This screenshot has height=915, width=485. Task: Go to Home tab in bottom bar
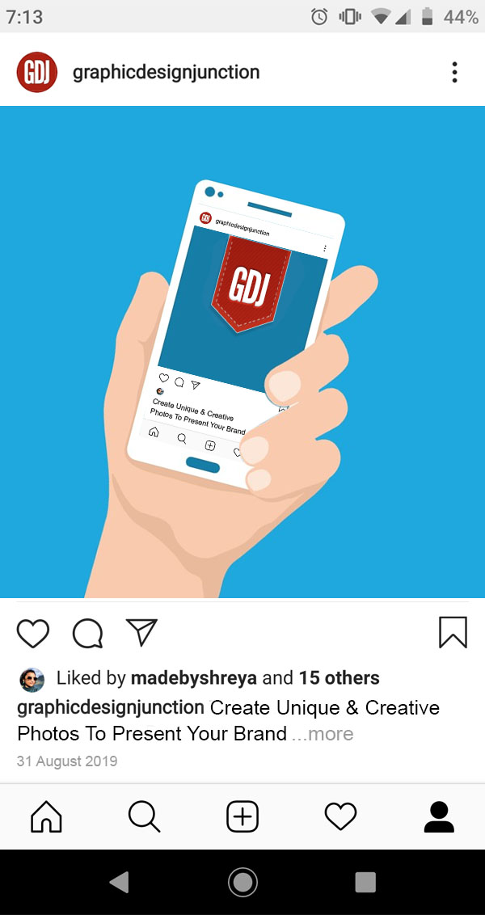(x=46, y=816)
